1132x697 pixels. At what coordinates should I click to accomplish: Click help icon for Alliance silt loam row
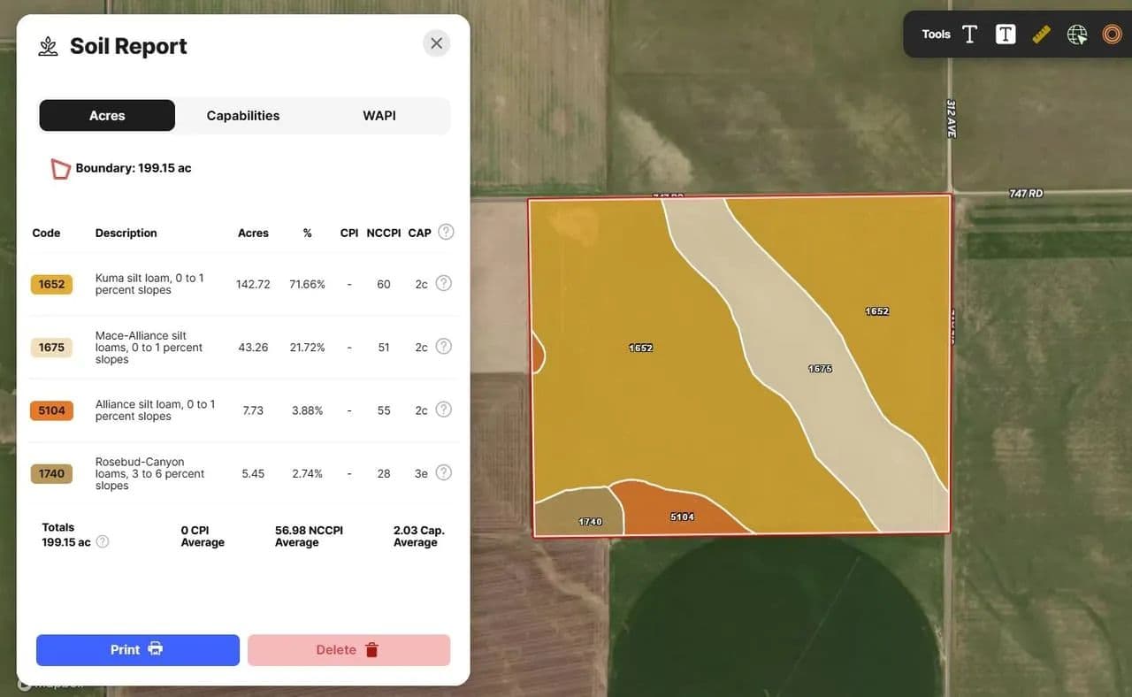[444, 410]
